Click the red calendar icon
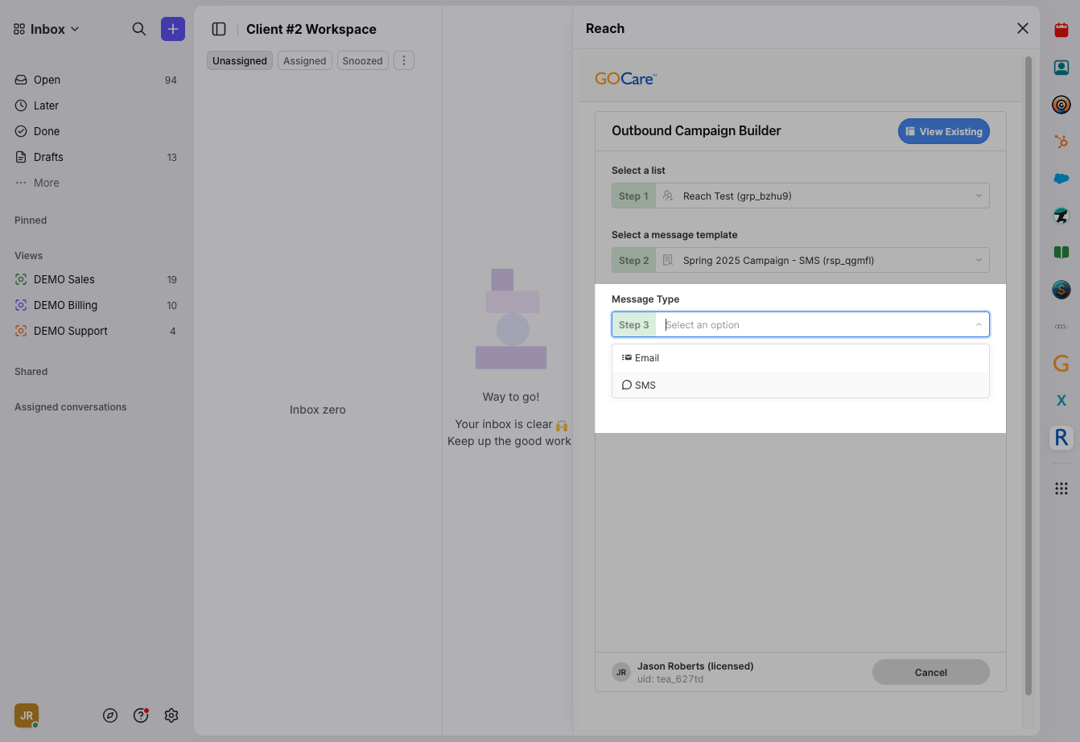1080x742 pixels. tap(1061, 31)
